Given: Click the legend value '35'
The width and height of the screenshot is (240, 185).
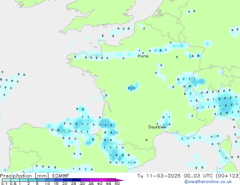Looking at the screenshot, I should tap(91, 183).
